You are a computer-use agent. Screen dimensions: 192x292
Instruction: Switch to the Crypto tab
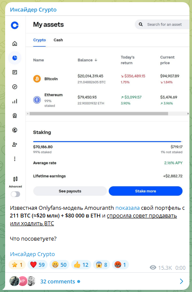point(39,40)
